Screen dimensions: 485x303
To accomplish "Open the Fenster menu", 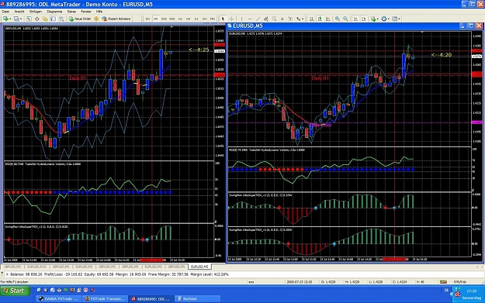I will coord(86,12).
